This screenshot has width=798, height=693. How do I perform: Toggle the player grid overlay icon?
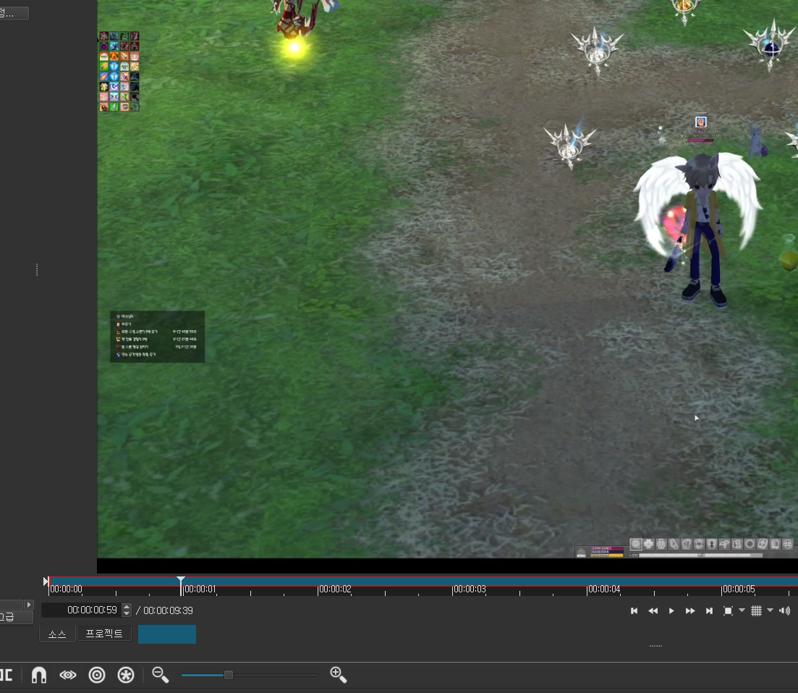pyautogui.click(x=756, y=610)
